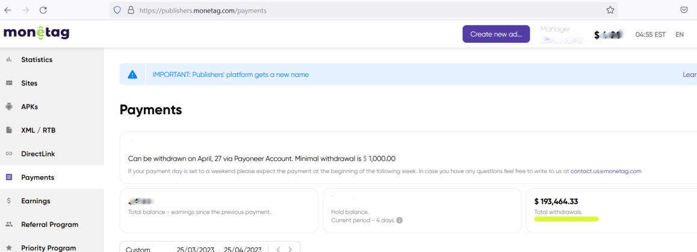Click the Priority Program star icon

9,248
